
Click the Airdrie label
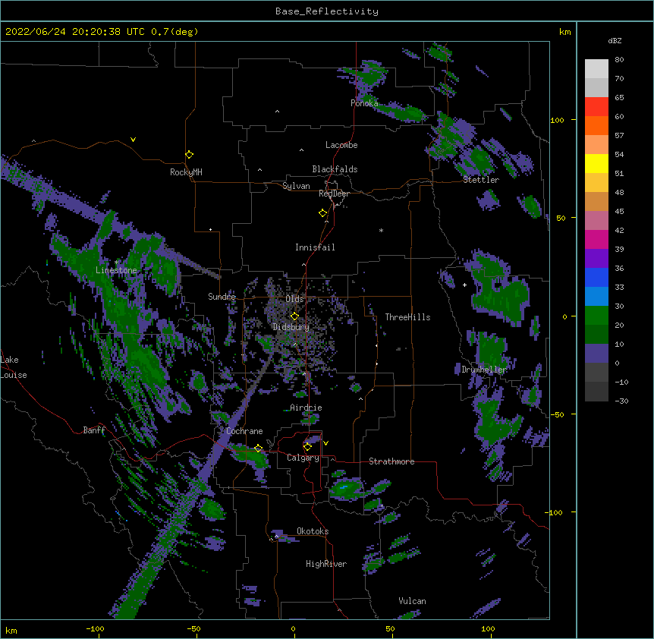(306, 408)
